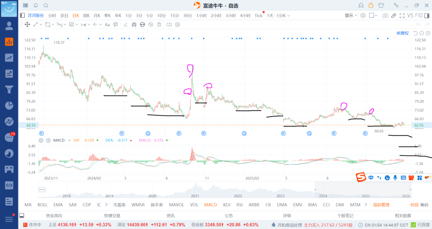Open the stock screener funnel icon
432x229 pixels.
9,90
